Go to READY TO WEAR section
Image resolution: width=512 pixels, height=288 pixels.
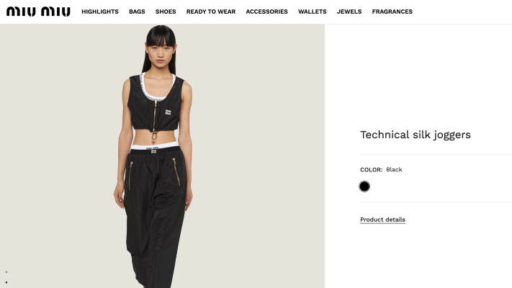pos(211,12)
